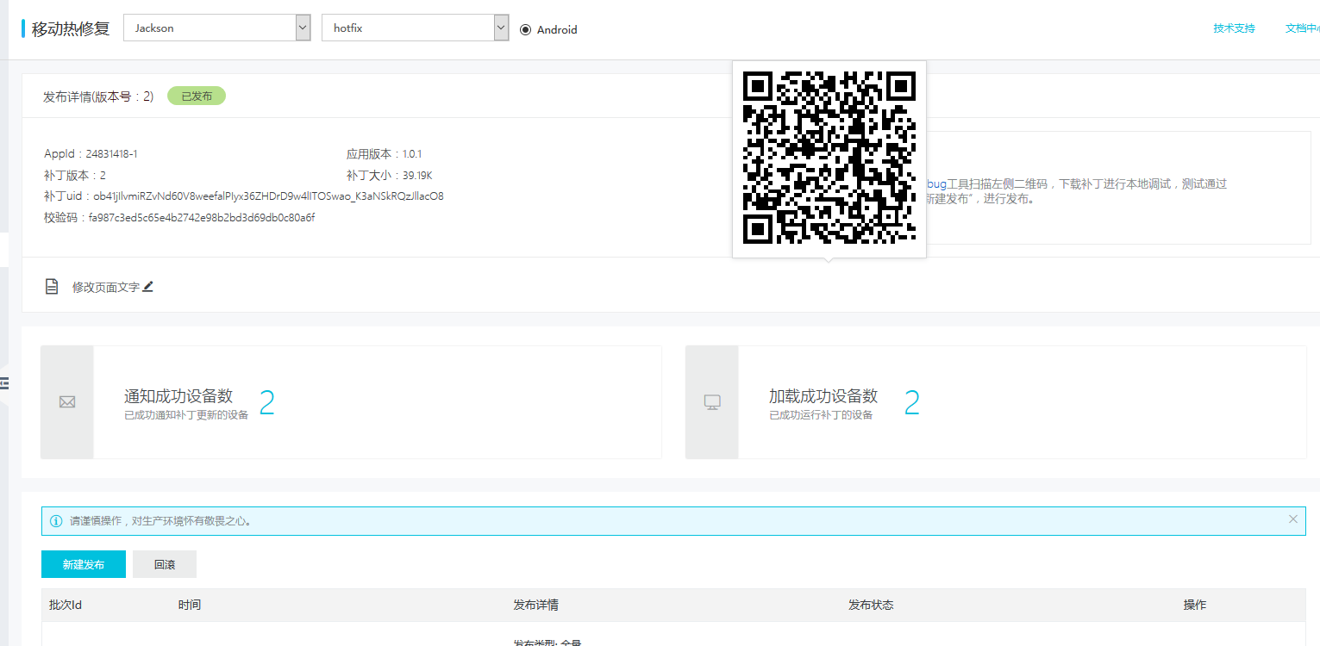Click the 补丁大小 39.19K text
This screenshot has width=1320, height=646.
point(390,176)
